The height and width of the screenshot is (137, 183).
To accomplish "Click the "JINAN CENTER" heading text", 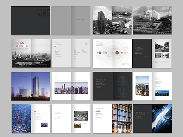I will [x=21, y=45].
